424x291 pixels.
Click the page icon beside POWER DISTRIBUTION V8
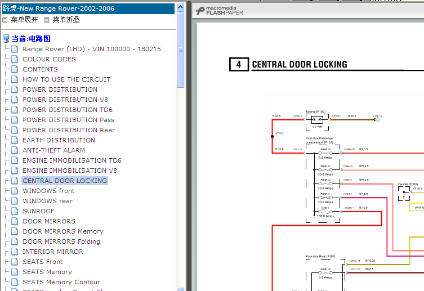[x=15, y=100]
